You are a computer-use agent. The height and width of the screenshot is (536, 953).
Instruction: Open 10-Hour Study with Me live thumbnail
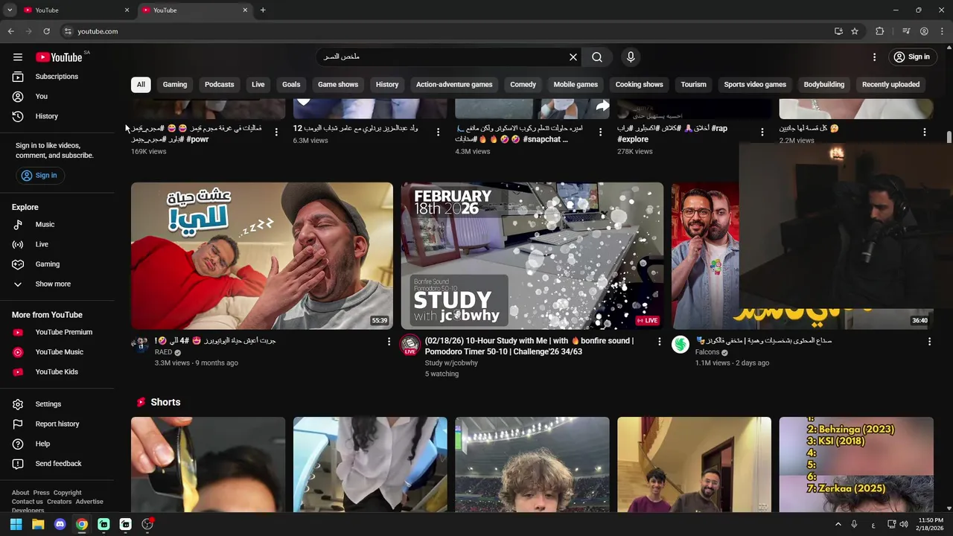pos(532,255)
